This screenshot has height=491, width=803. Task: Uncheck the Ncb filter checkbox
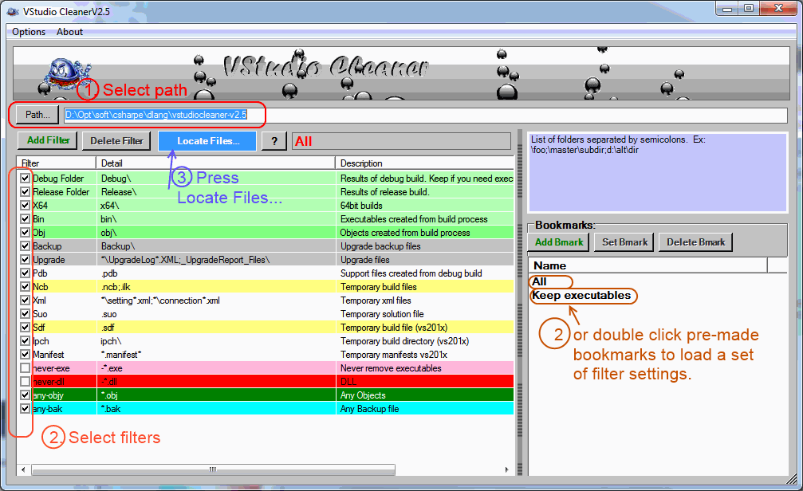25,287
